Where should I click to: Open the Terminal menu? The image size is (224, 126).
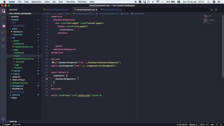(x=70, y=2)
